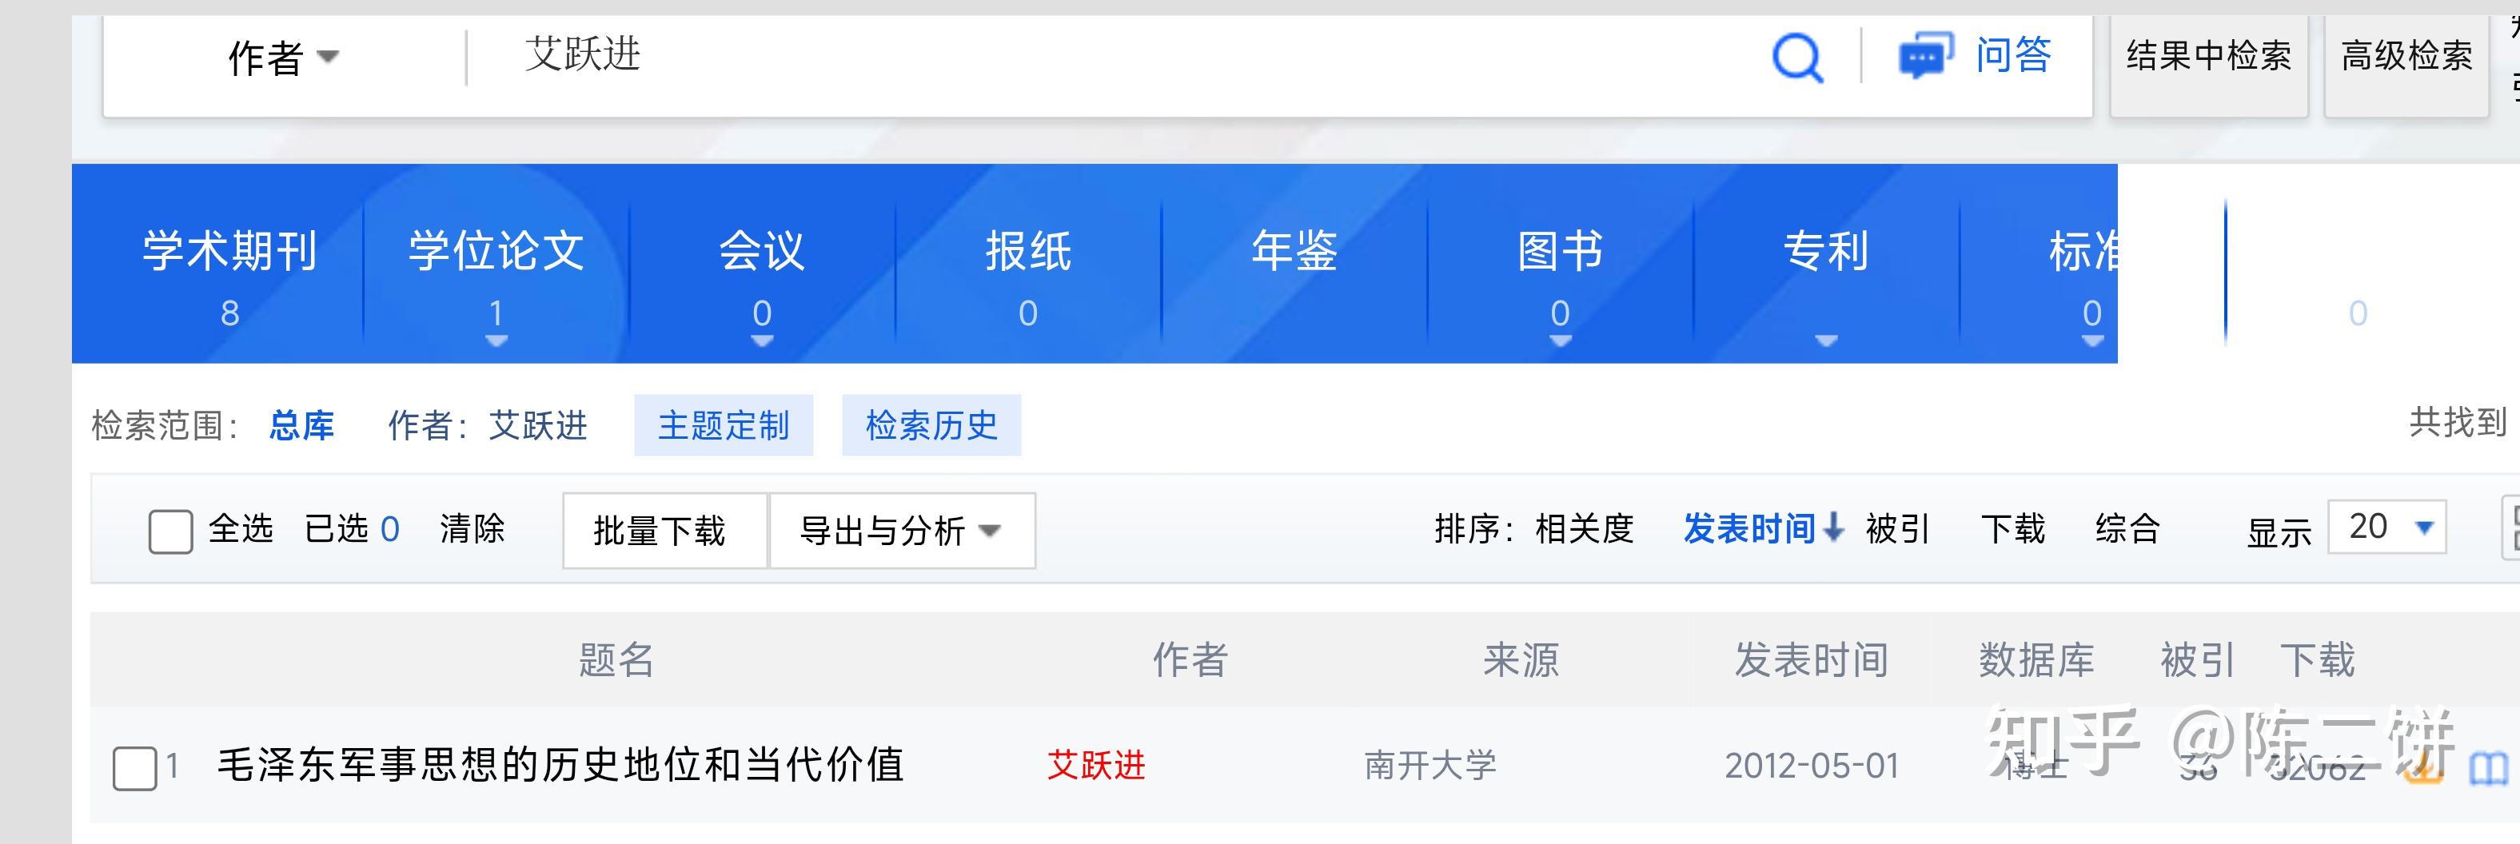
Task: Open article 毛泽东军事思想的历史地位和当代价值
Action: point(560,765)
